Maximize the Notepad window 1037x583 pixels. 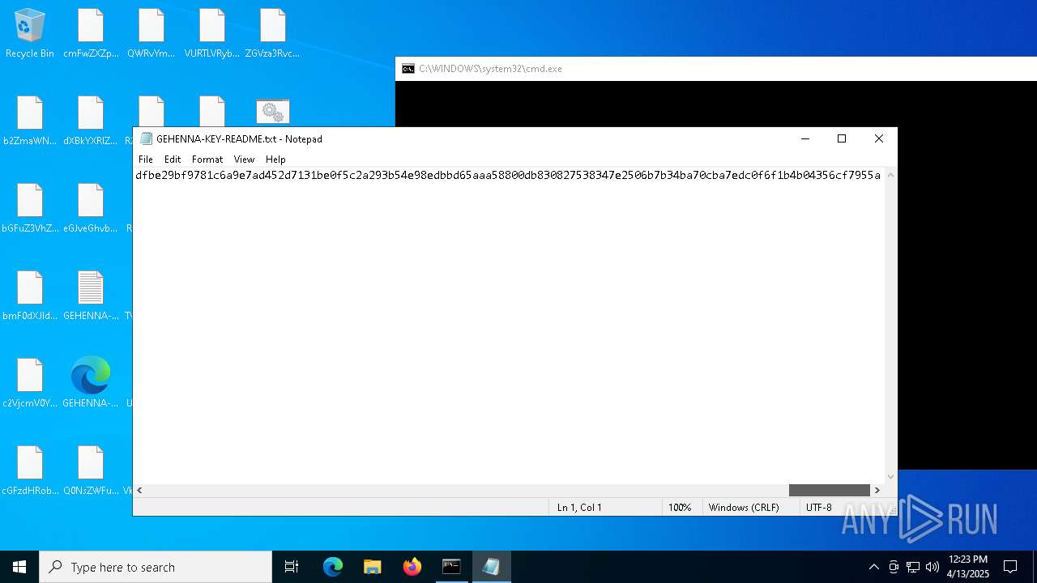[x=842, y=138]
